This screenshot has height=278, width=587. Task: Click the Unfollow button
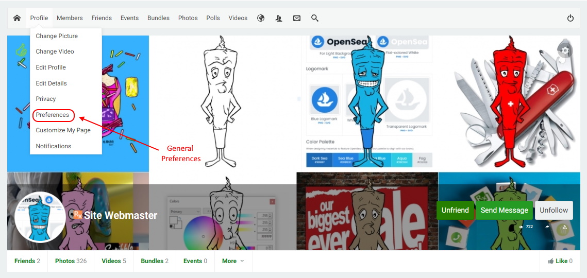pyautogui.click(x=554, y=210)
